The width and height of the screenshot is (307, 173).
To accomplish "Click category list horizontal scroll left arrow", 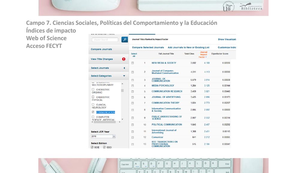I will tap(92, 122).
